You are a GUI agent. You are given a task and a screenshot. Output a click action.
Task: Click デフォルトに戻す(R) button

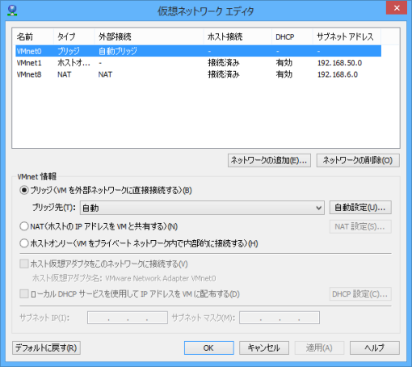[x=46, y=348]
